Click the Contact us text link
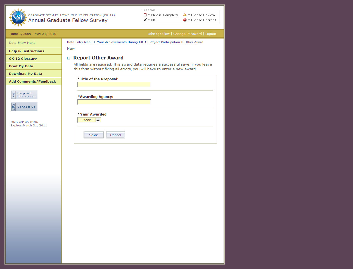Image resolution: width=353 pixels, height=269 pixels. (26, 107)
